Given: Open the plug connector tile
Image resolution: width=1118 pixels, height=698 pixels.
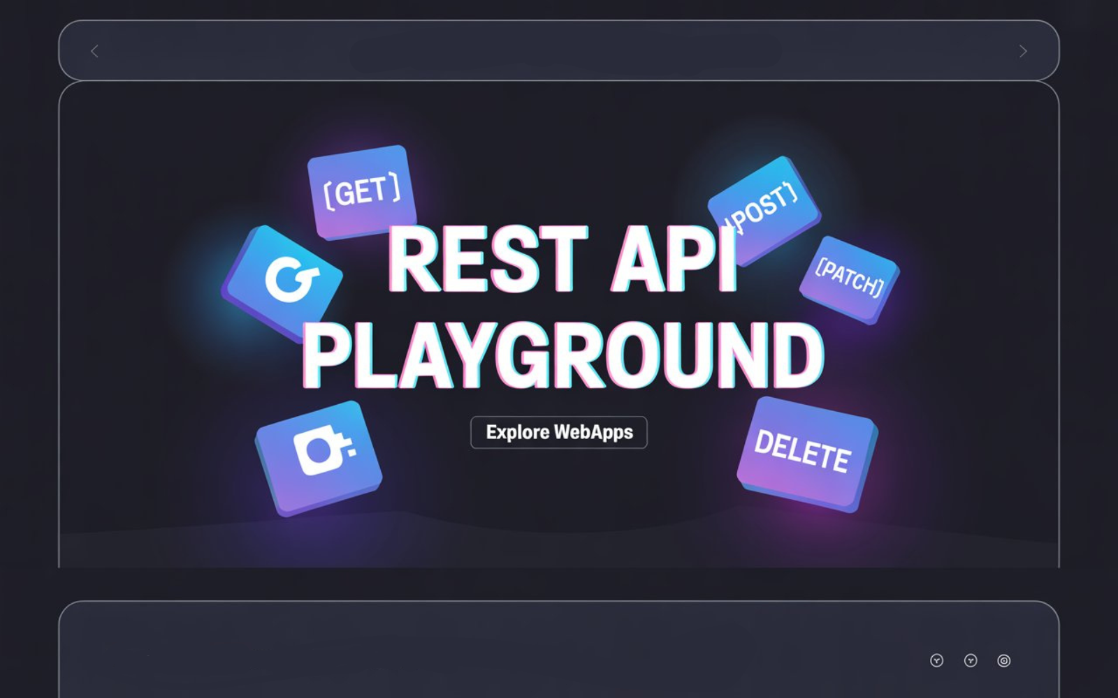Looking at the screenshot, I should click(x=319, y=456).
